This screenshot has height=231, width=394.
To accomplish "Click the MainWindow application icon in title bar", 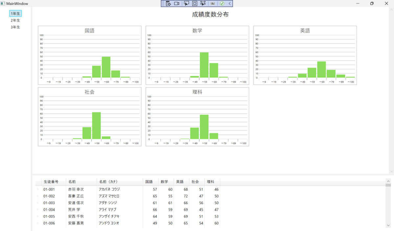I will click(3, 3).
